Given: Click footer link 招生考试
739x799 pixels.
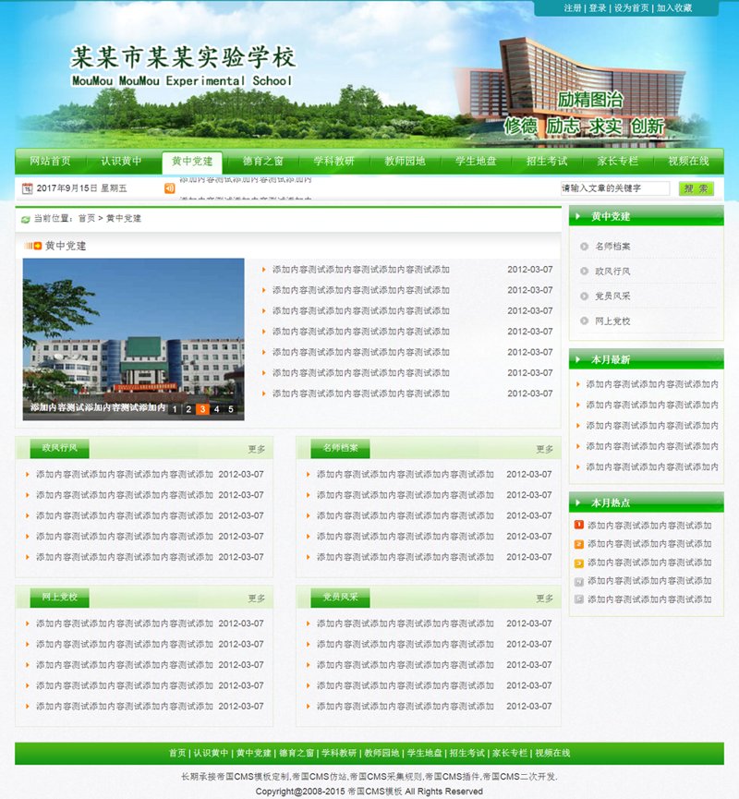Looking at the screenshot, I should coord(467,753).
